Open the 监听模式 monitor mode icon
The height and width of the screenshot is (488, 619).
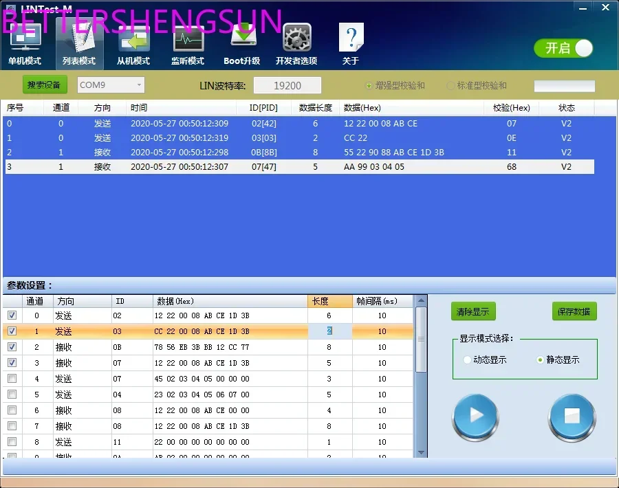tap(188, 38)
